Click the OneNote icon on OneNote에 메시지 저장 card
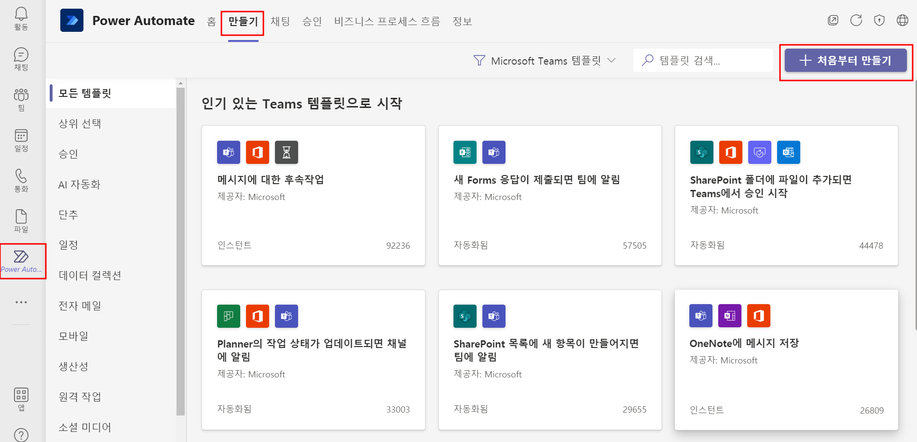 coord(730,316)
